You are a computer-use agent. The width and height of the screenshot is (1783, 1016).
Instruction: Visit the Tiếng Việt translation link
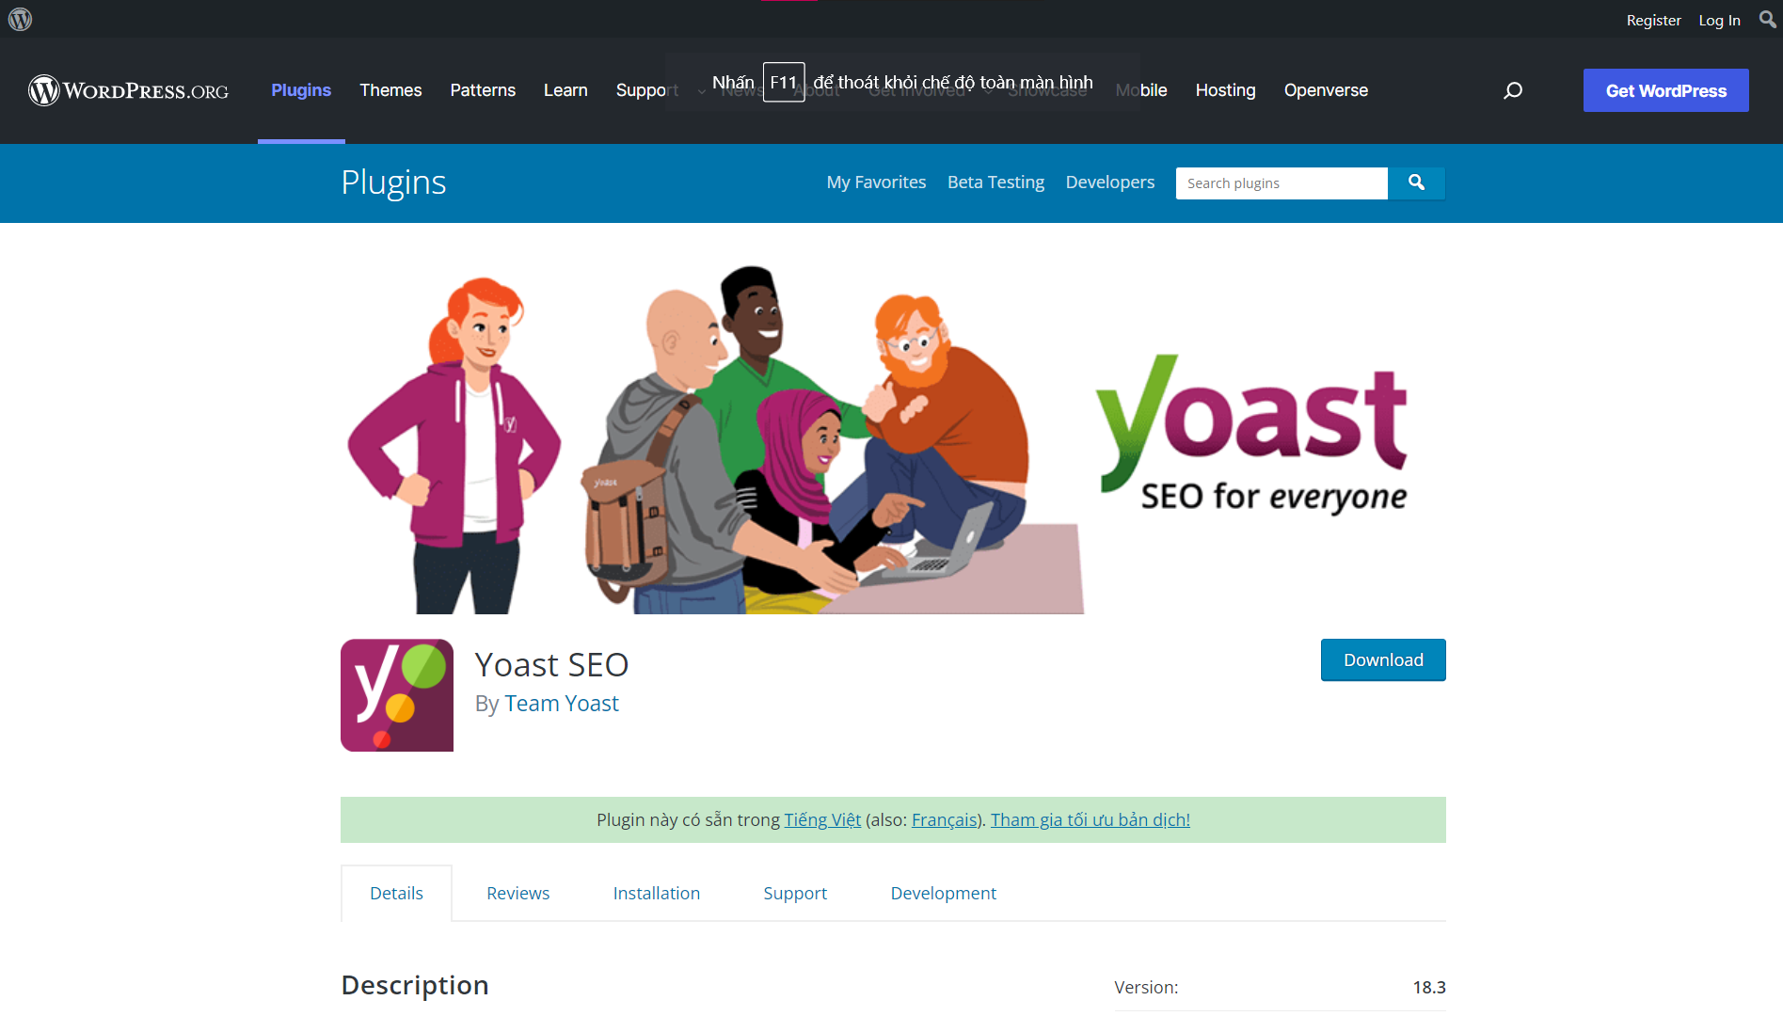coord(822,819)
